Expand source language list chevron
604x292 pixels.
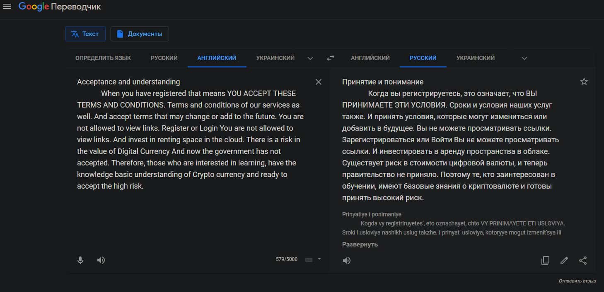[310, 58]
